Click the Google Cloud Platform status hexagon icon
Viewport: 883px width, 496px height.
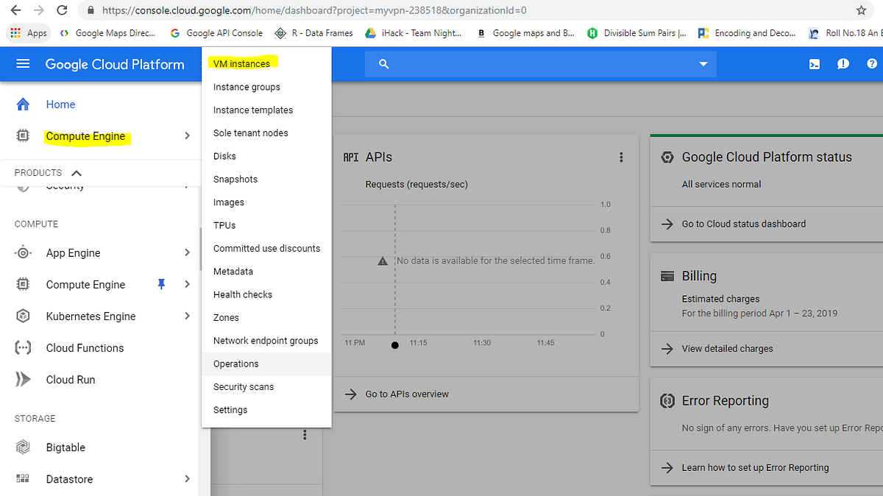click(x=667, y=157)
